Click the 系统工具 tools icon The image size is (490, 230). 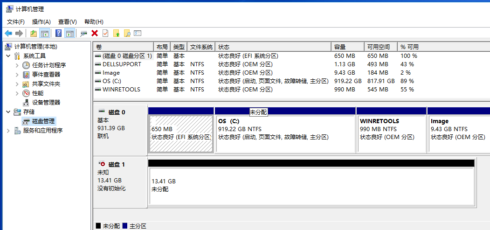coord(17,56)
